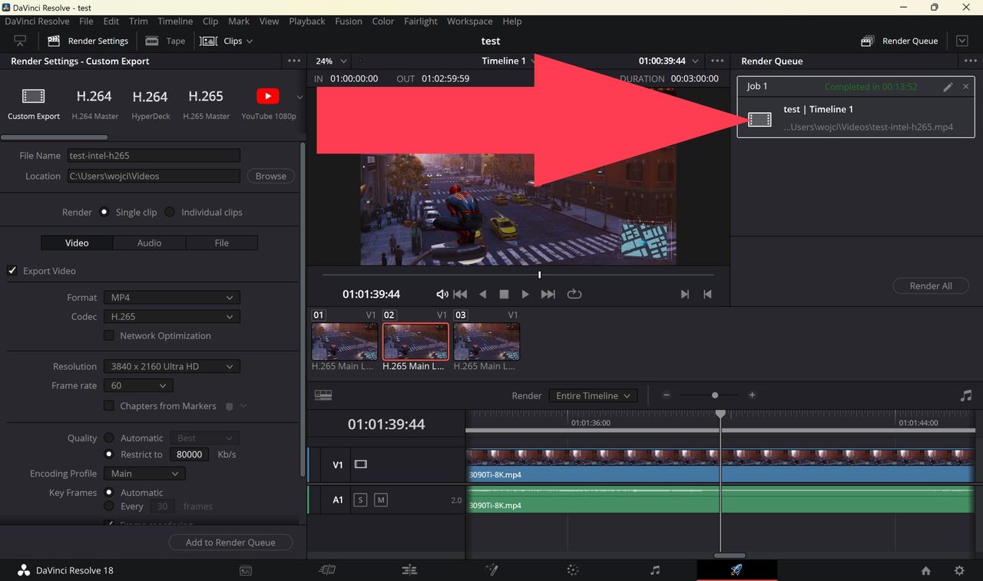Open the viewer options three-dot menu
983x581 pixels.
tap(717, 61)
